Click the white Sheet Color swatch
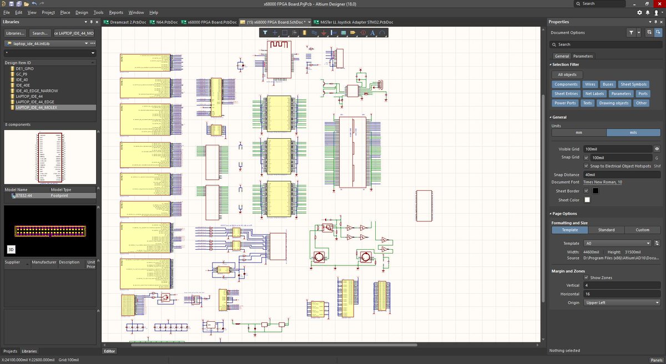 (587, 200)
